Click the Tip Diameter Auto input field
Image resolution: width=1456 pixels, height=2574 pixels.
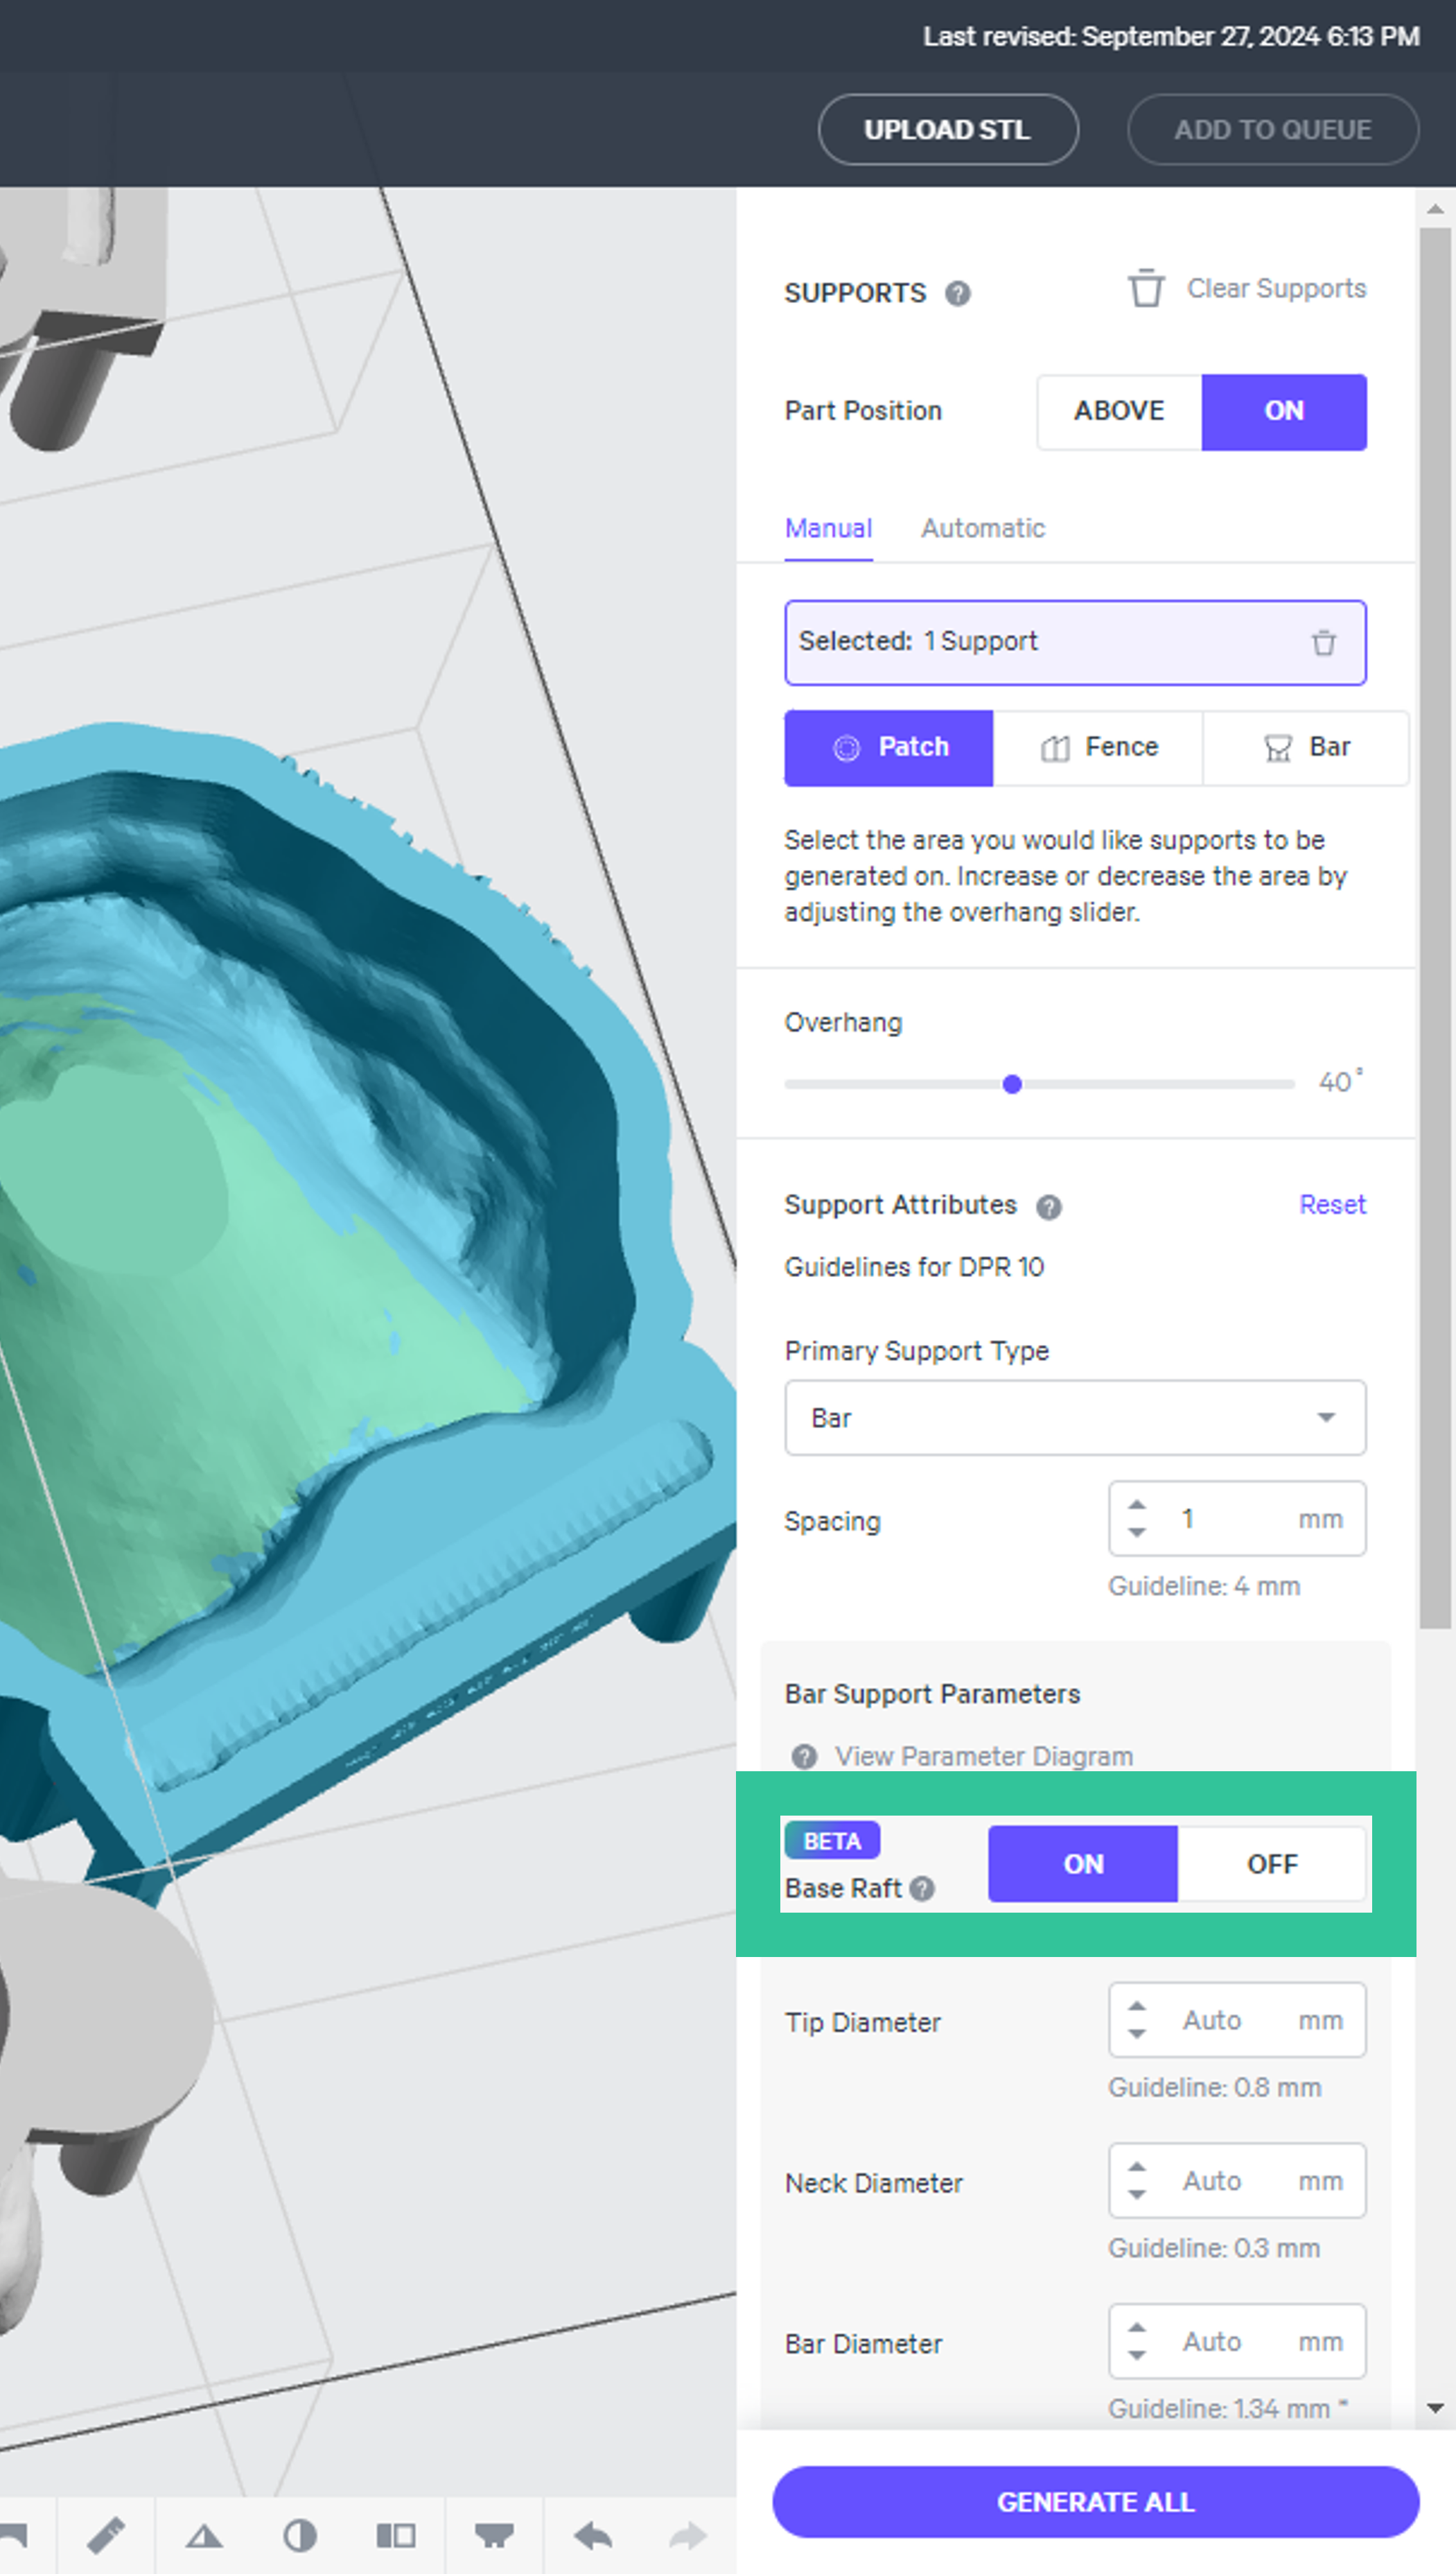1237,2020
